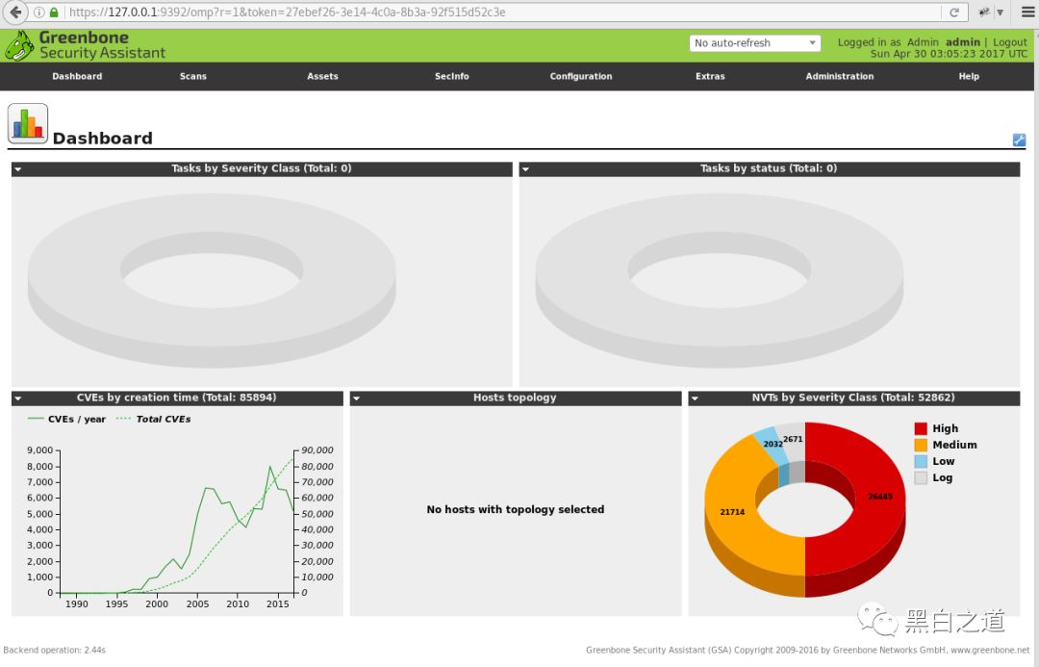Image resolution: width=1039 pixels, height=667 pixels.
Task: Click the Hosts topology panel title
Action: click(x=515, y=398)
